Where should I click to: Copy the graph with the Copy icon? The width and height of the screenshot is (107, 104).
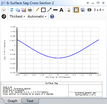pos(18,10)
